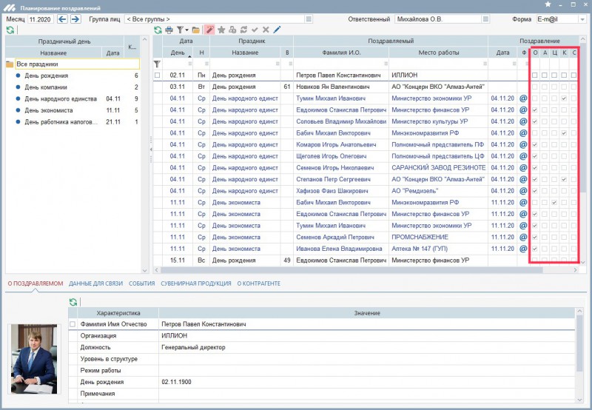
Task: Click the Ответственный field Михайлова О.В.
Action: coord(438,19)
